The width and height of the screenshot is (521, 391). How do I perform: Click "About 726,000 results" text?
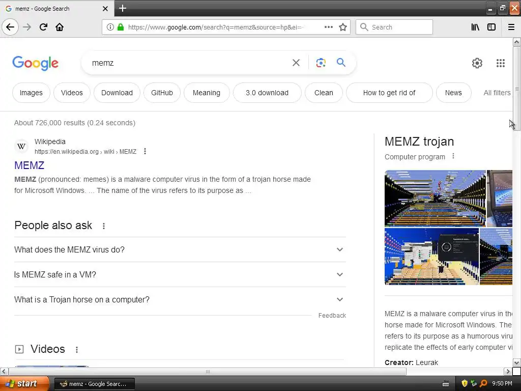pos(49,123)
